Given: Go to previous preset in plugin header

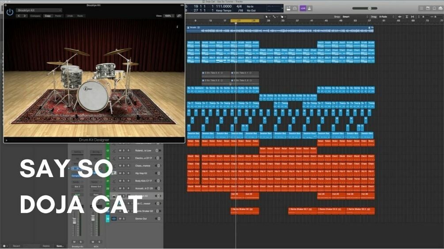Looking at the screenshot, I should (x=19, y=16).
